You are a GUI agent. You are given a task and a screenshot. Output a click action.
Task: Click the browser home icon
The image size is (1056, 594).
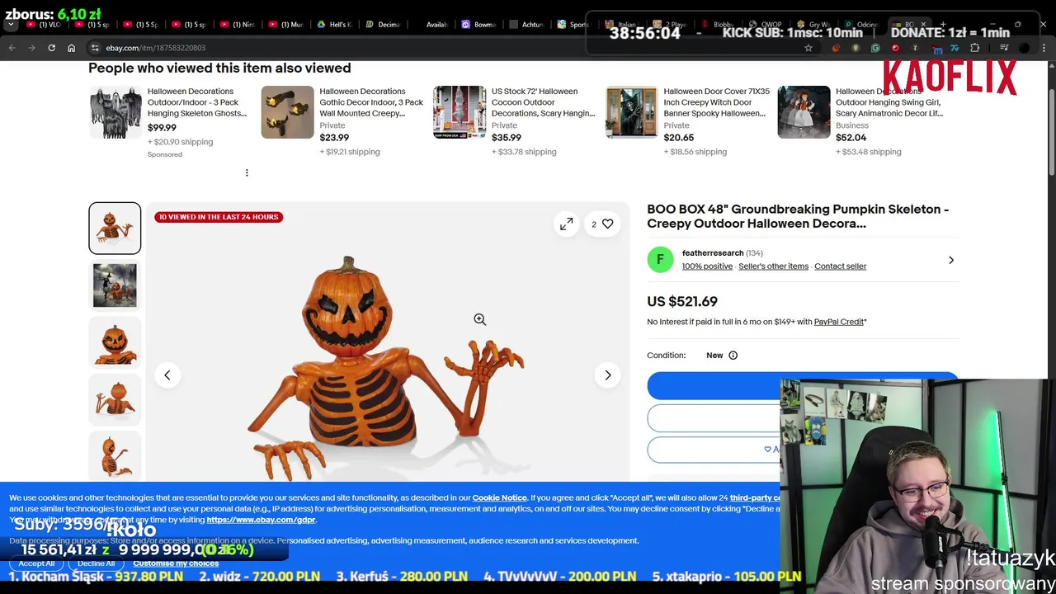tap(71, 48)
